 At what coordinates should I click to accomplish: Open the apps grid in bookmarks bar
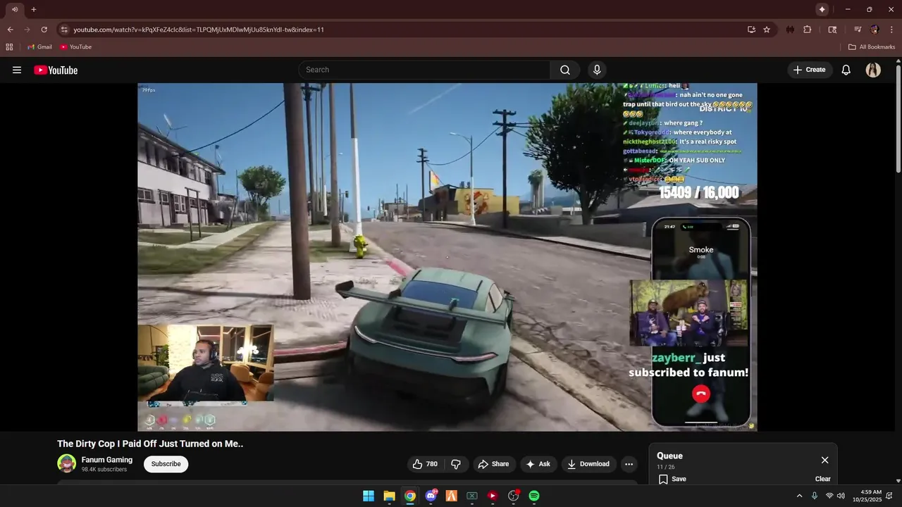9,47
